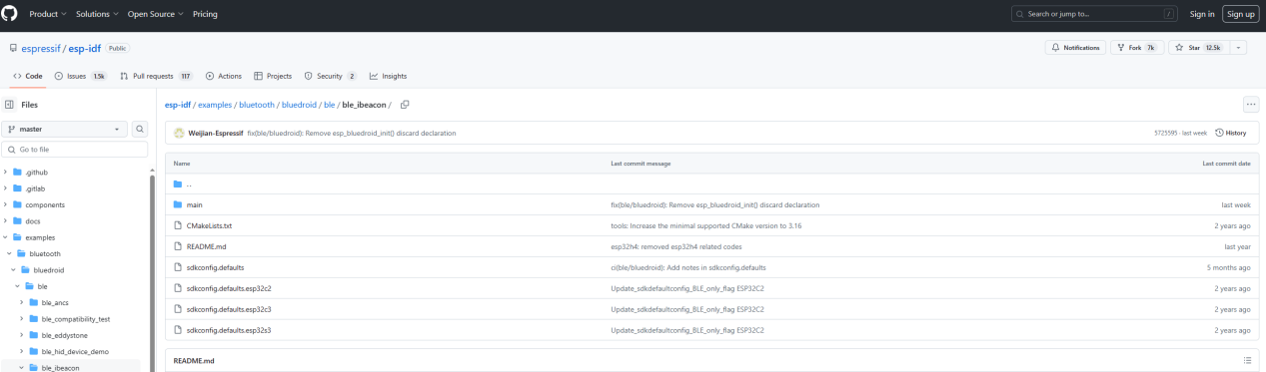The height and width of the screenshot is (372, 1266).
Task: Open the more options ellipsis button
Action: pos(1250,105)
